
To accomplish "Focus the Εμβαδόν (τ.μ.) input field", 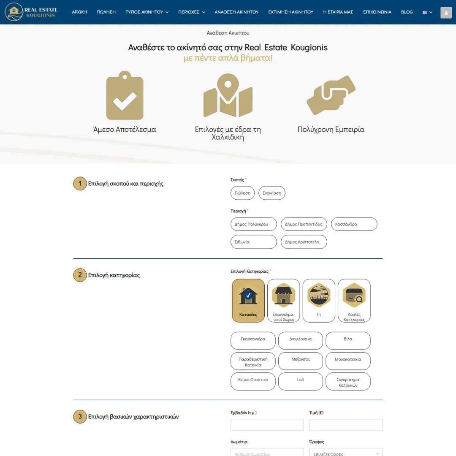I will [x=267, y=425].
